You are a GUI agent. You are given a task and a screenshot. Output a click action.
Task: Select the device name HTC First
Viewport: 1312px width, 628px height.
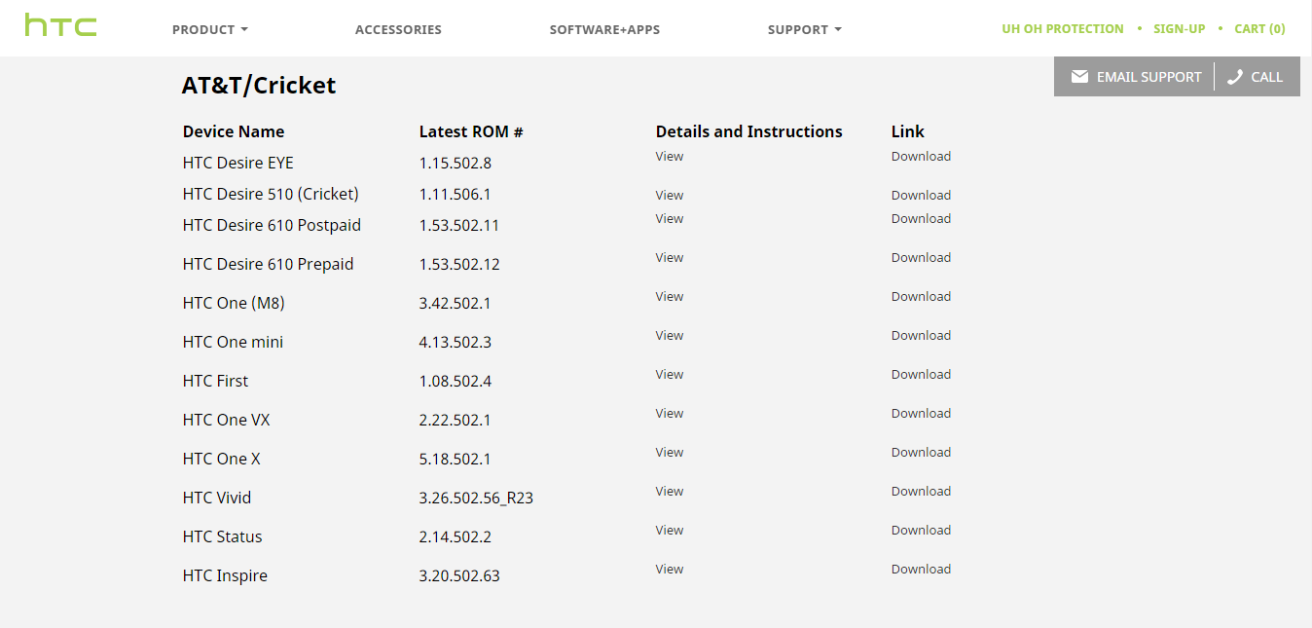[x=216, y=381]
